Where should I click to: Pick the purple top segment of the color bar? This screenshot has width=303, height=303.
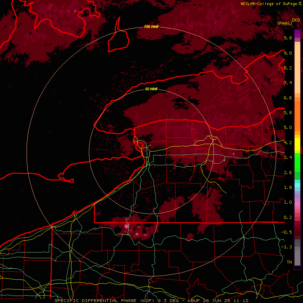click(297, 34)
